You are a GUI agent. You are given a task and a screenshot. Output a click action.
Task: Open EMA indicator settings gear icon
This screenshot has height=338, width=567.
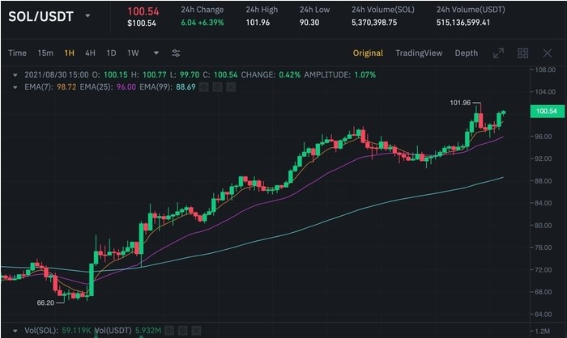click(217, 87)
